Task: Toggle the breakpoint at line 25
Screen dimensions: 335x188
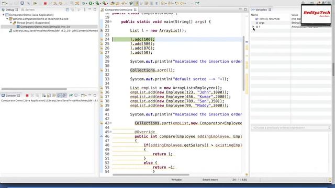Action: pos(102,44)
